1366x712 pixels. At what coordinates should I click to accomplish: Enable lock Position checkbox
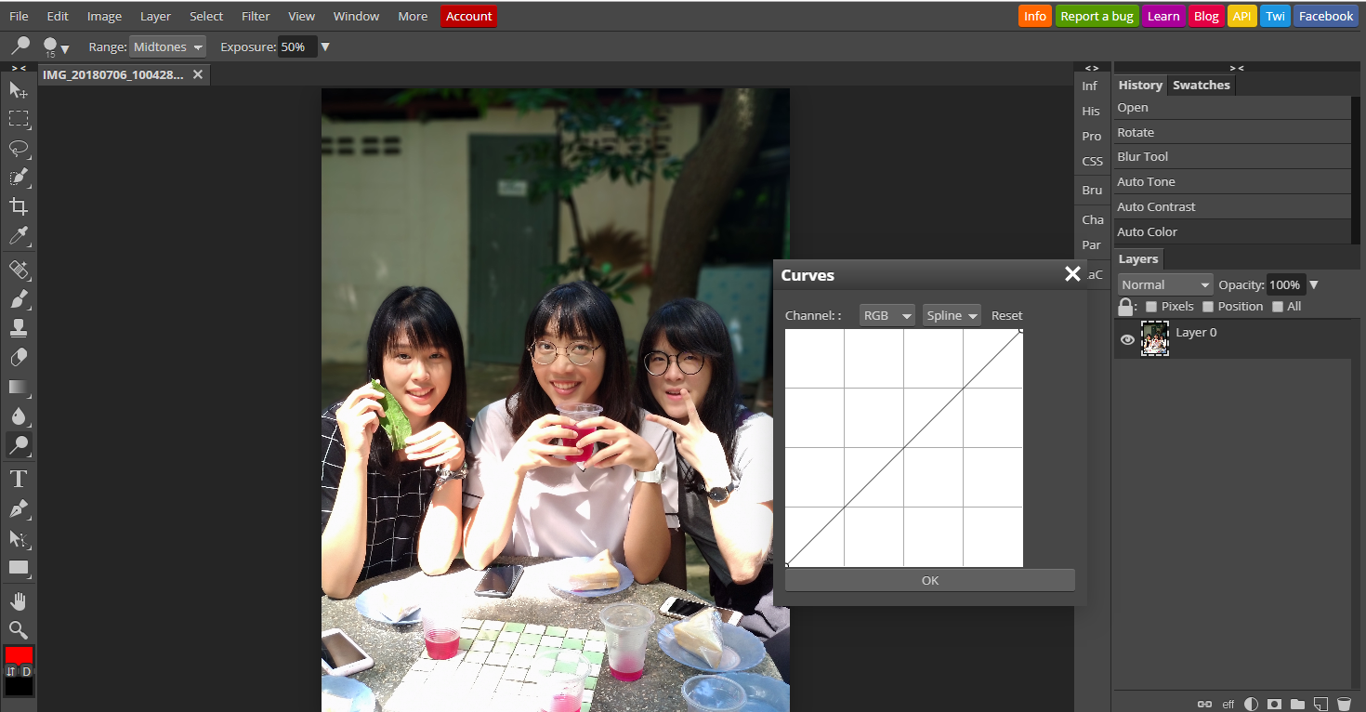coord(1208,307)
